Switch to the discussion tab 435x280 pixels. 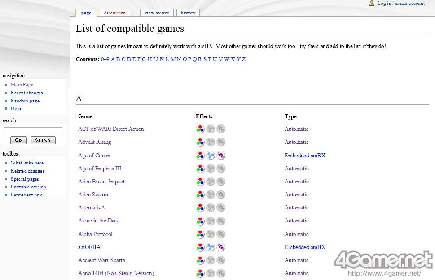[x=114, y=13]
